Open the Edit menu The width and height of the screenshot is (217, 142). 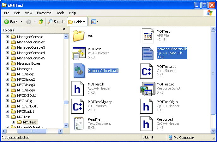17,13
